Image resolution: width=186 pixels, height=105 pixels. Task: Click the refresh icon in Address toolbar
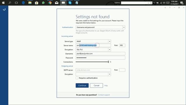(151, 3)
